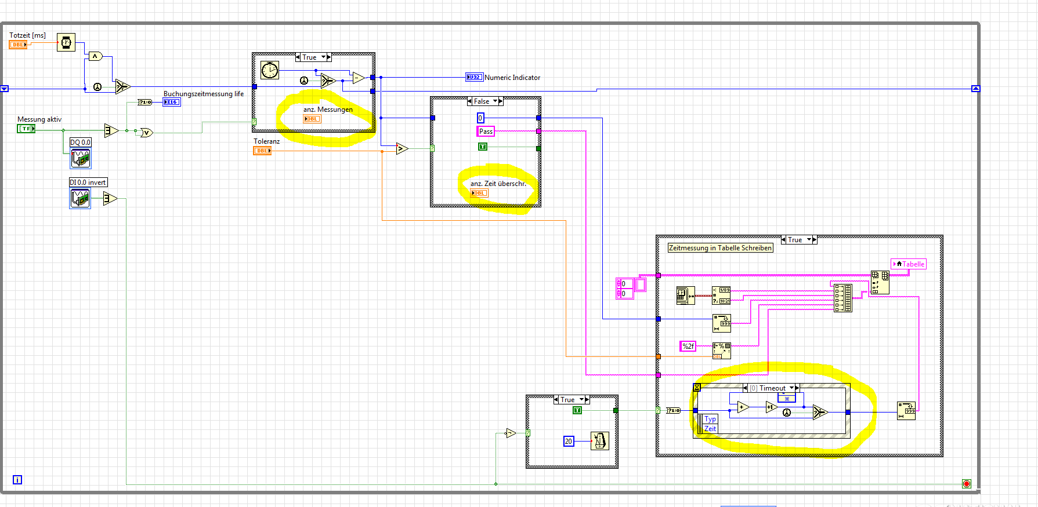
Task: Select the Toleranz DBL terminal
Action: (263, 151)
